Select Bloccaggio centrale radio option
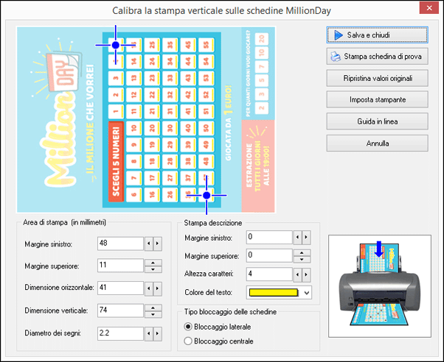This screenshot has height=362, width=444. point(189,341)
